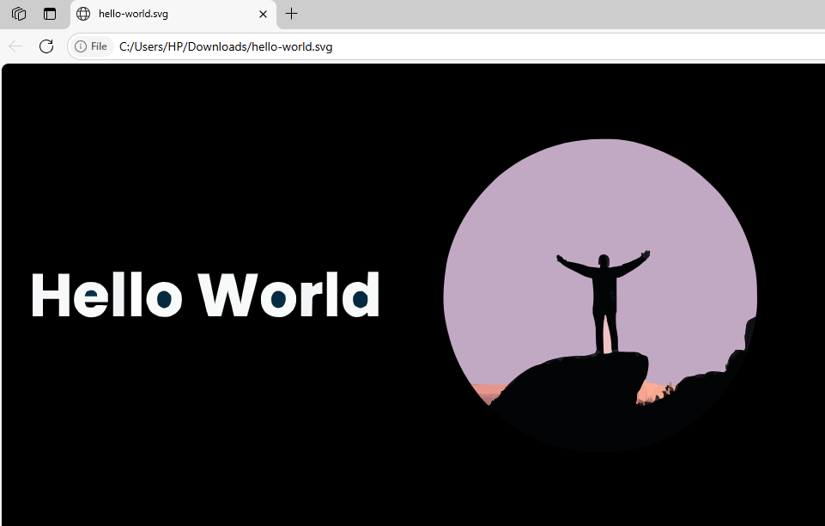Click the globe favicon on the tab
This screenshot has width=825, height=526.
tap(83, 14)
